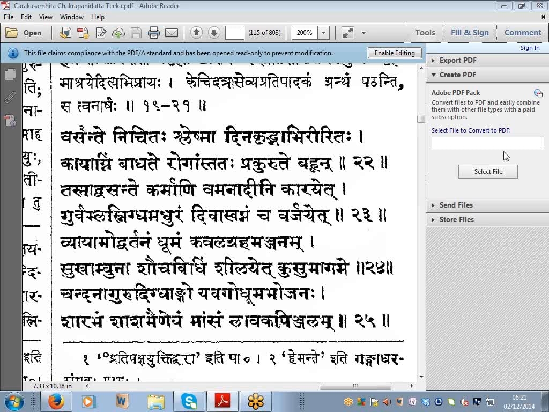The height and width of the screenshot is (412, 549).
Task: Switch to the Fill & Sign tab
Action: click(x=470, y=33)
